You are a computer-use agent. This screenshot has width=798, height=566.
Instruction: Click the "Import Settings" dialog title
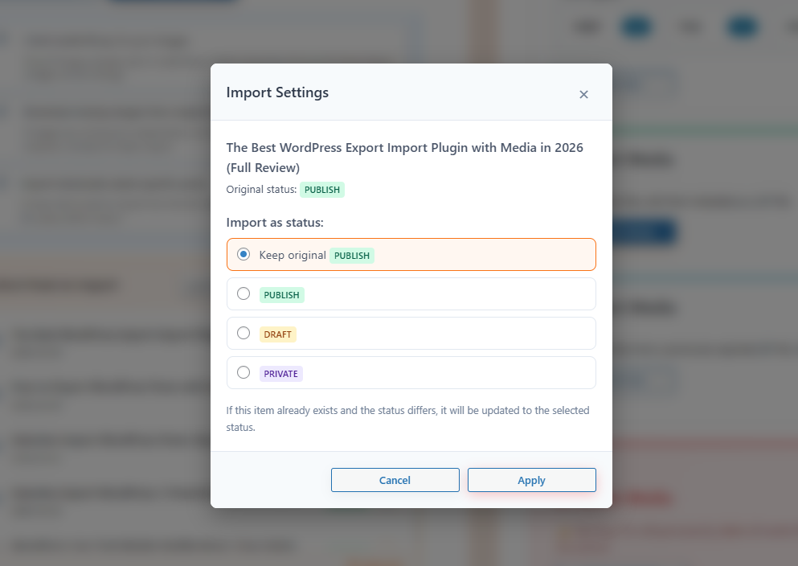[277, 92]
